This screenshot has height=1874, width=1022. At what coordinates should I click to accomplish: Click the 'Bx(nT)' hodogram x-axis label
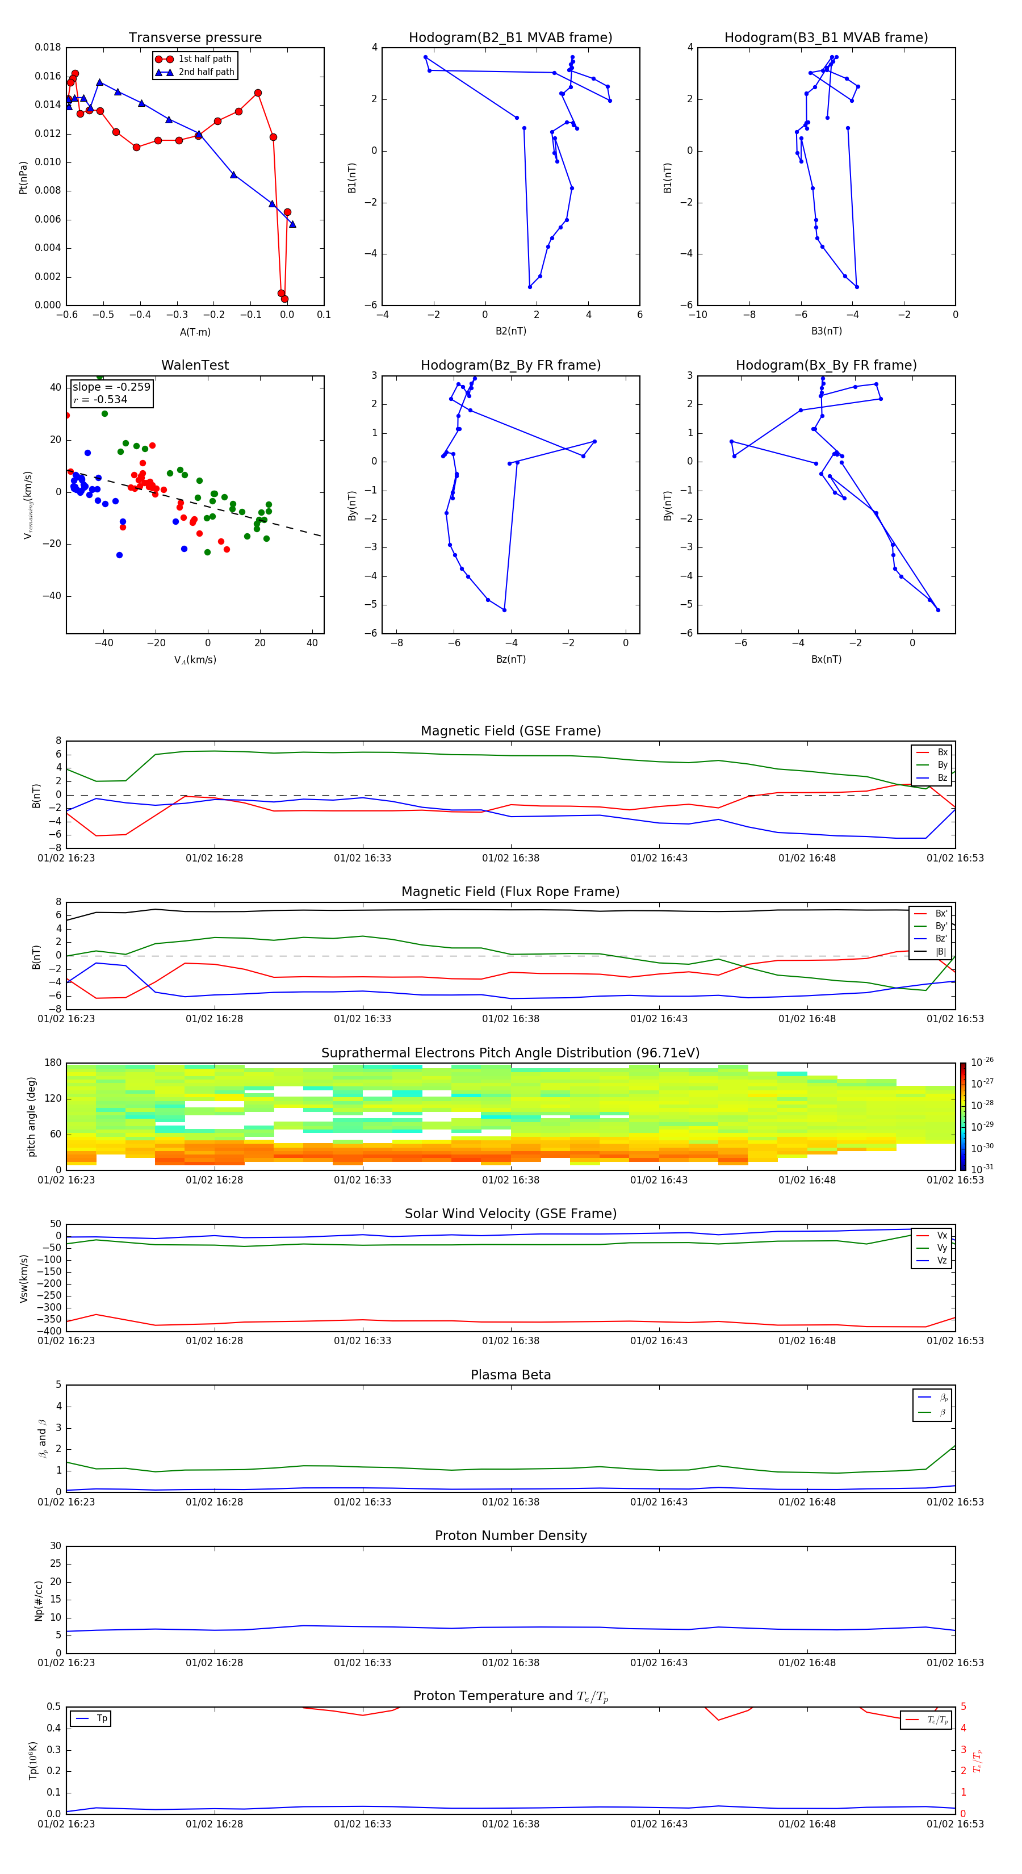coord(826,659)
